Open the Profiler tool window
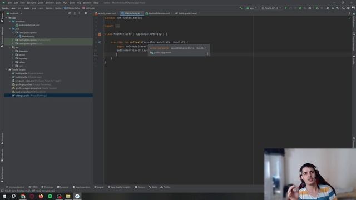 click(165, 187)
